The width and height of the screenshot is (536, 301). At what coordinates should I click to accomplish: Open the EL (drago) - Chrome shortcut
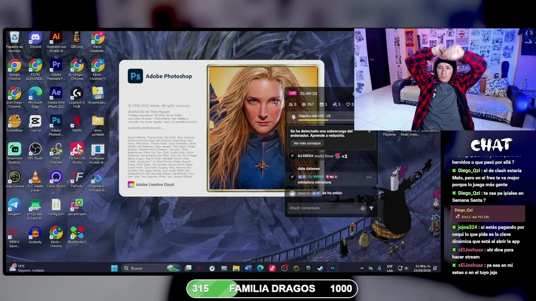point(77,70)
